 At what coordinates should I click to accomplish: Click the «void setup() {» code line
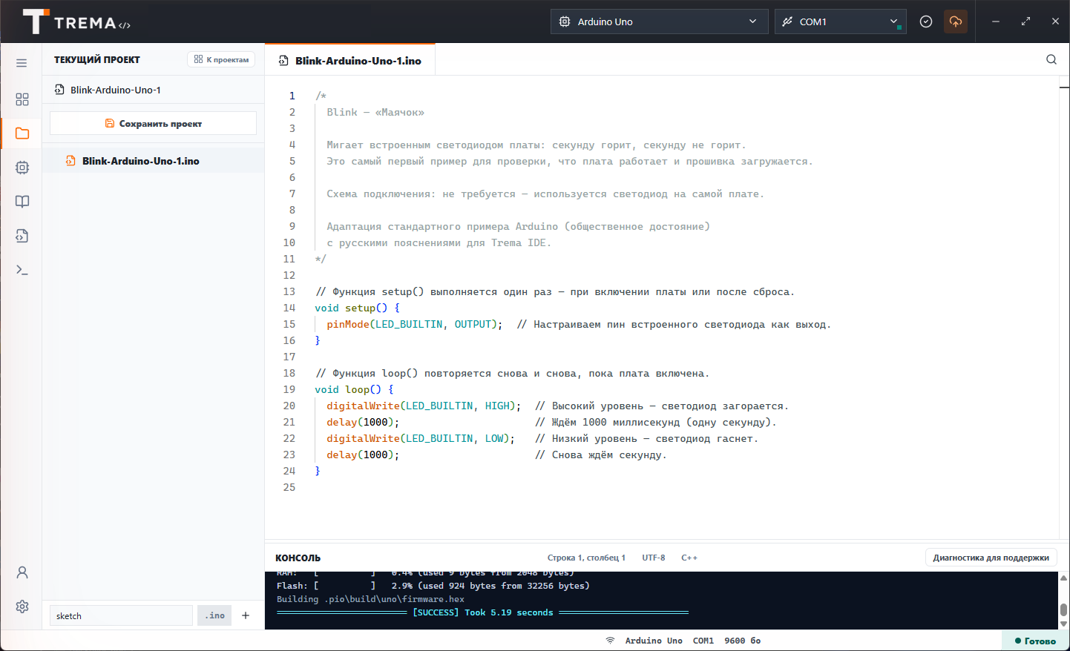pos(357,308)
